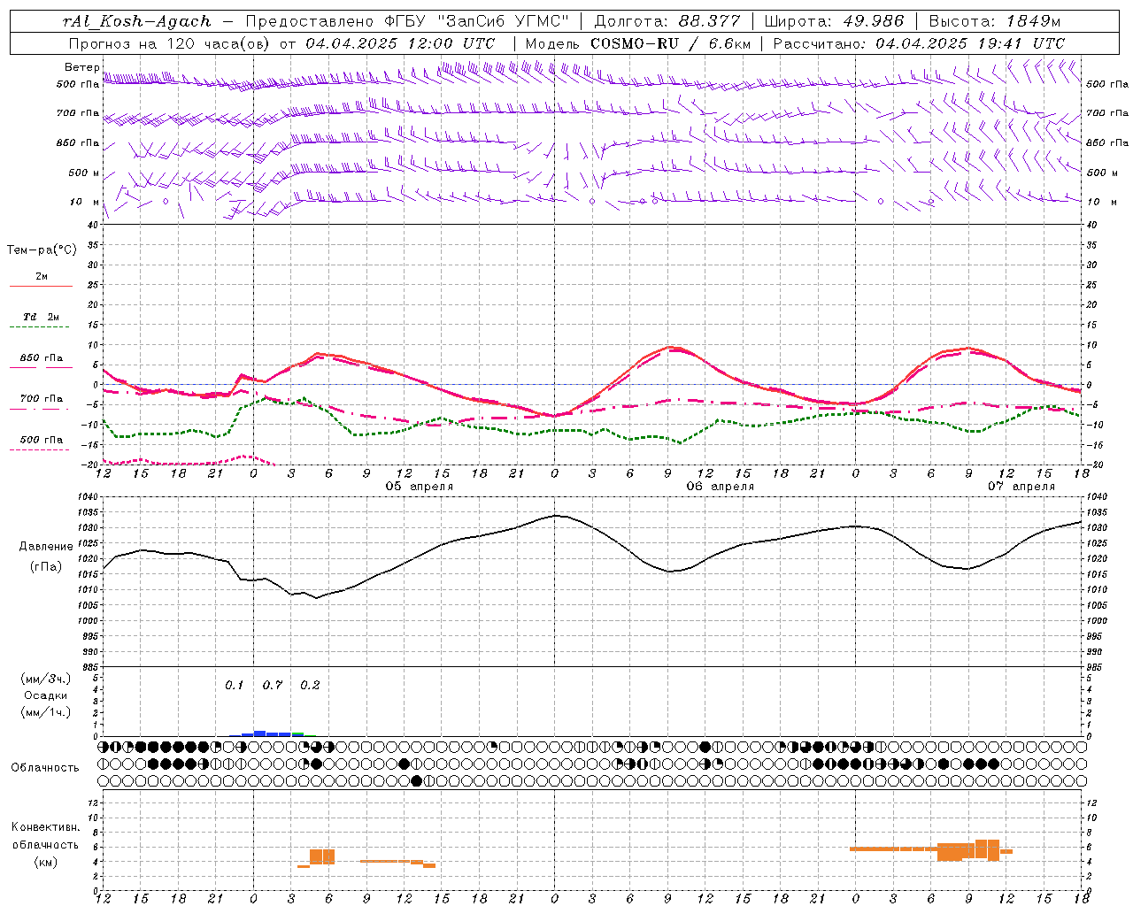Click the 06 апреля date label

click(721, 487)
